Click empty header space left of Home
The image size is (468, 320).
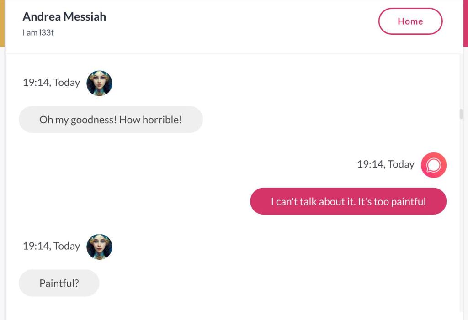click(x=242, y=23)
